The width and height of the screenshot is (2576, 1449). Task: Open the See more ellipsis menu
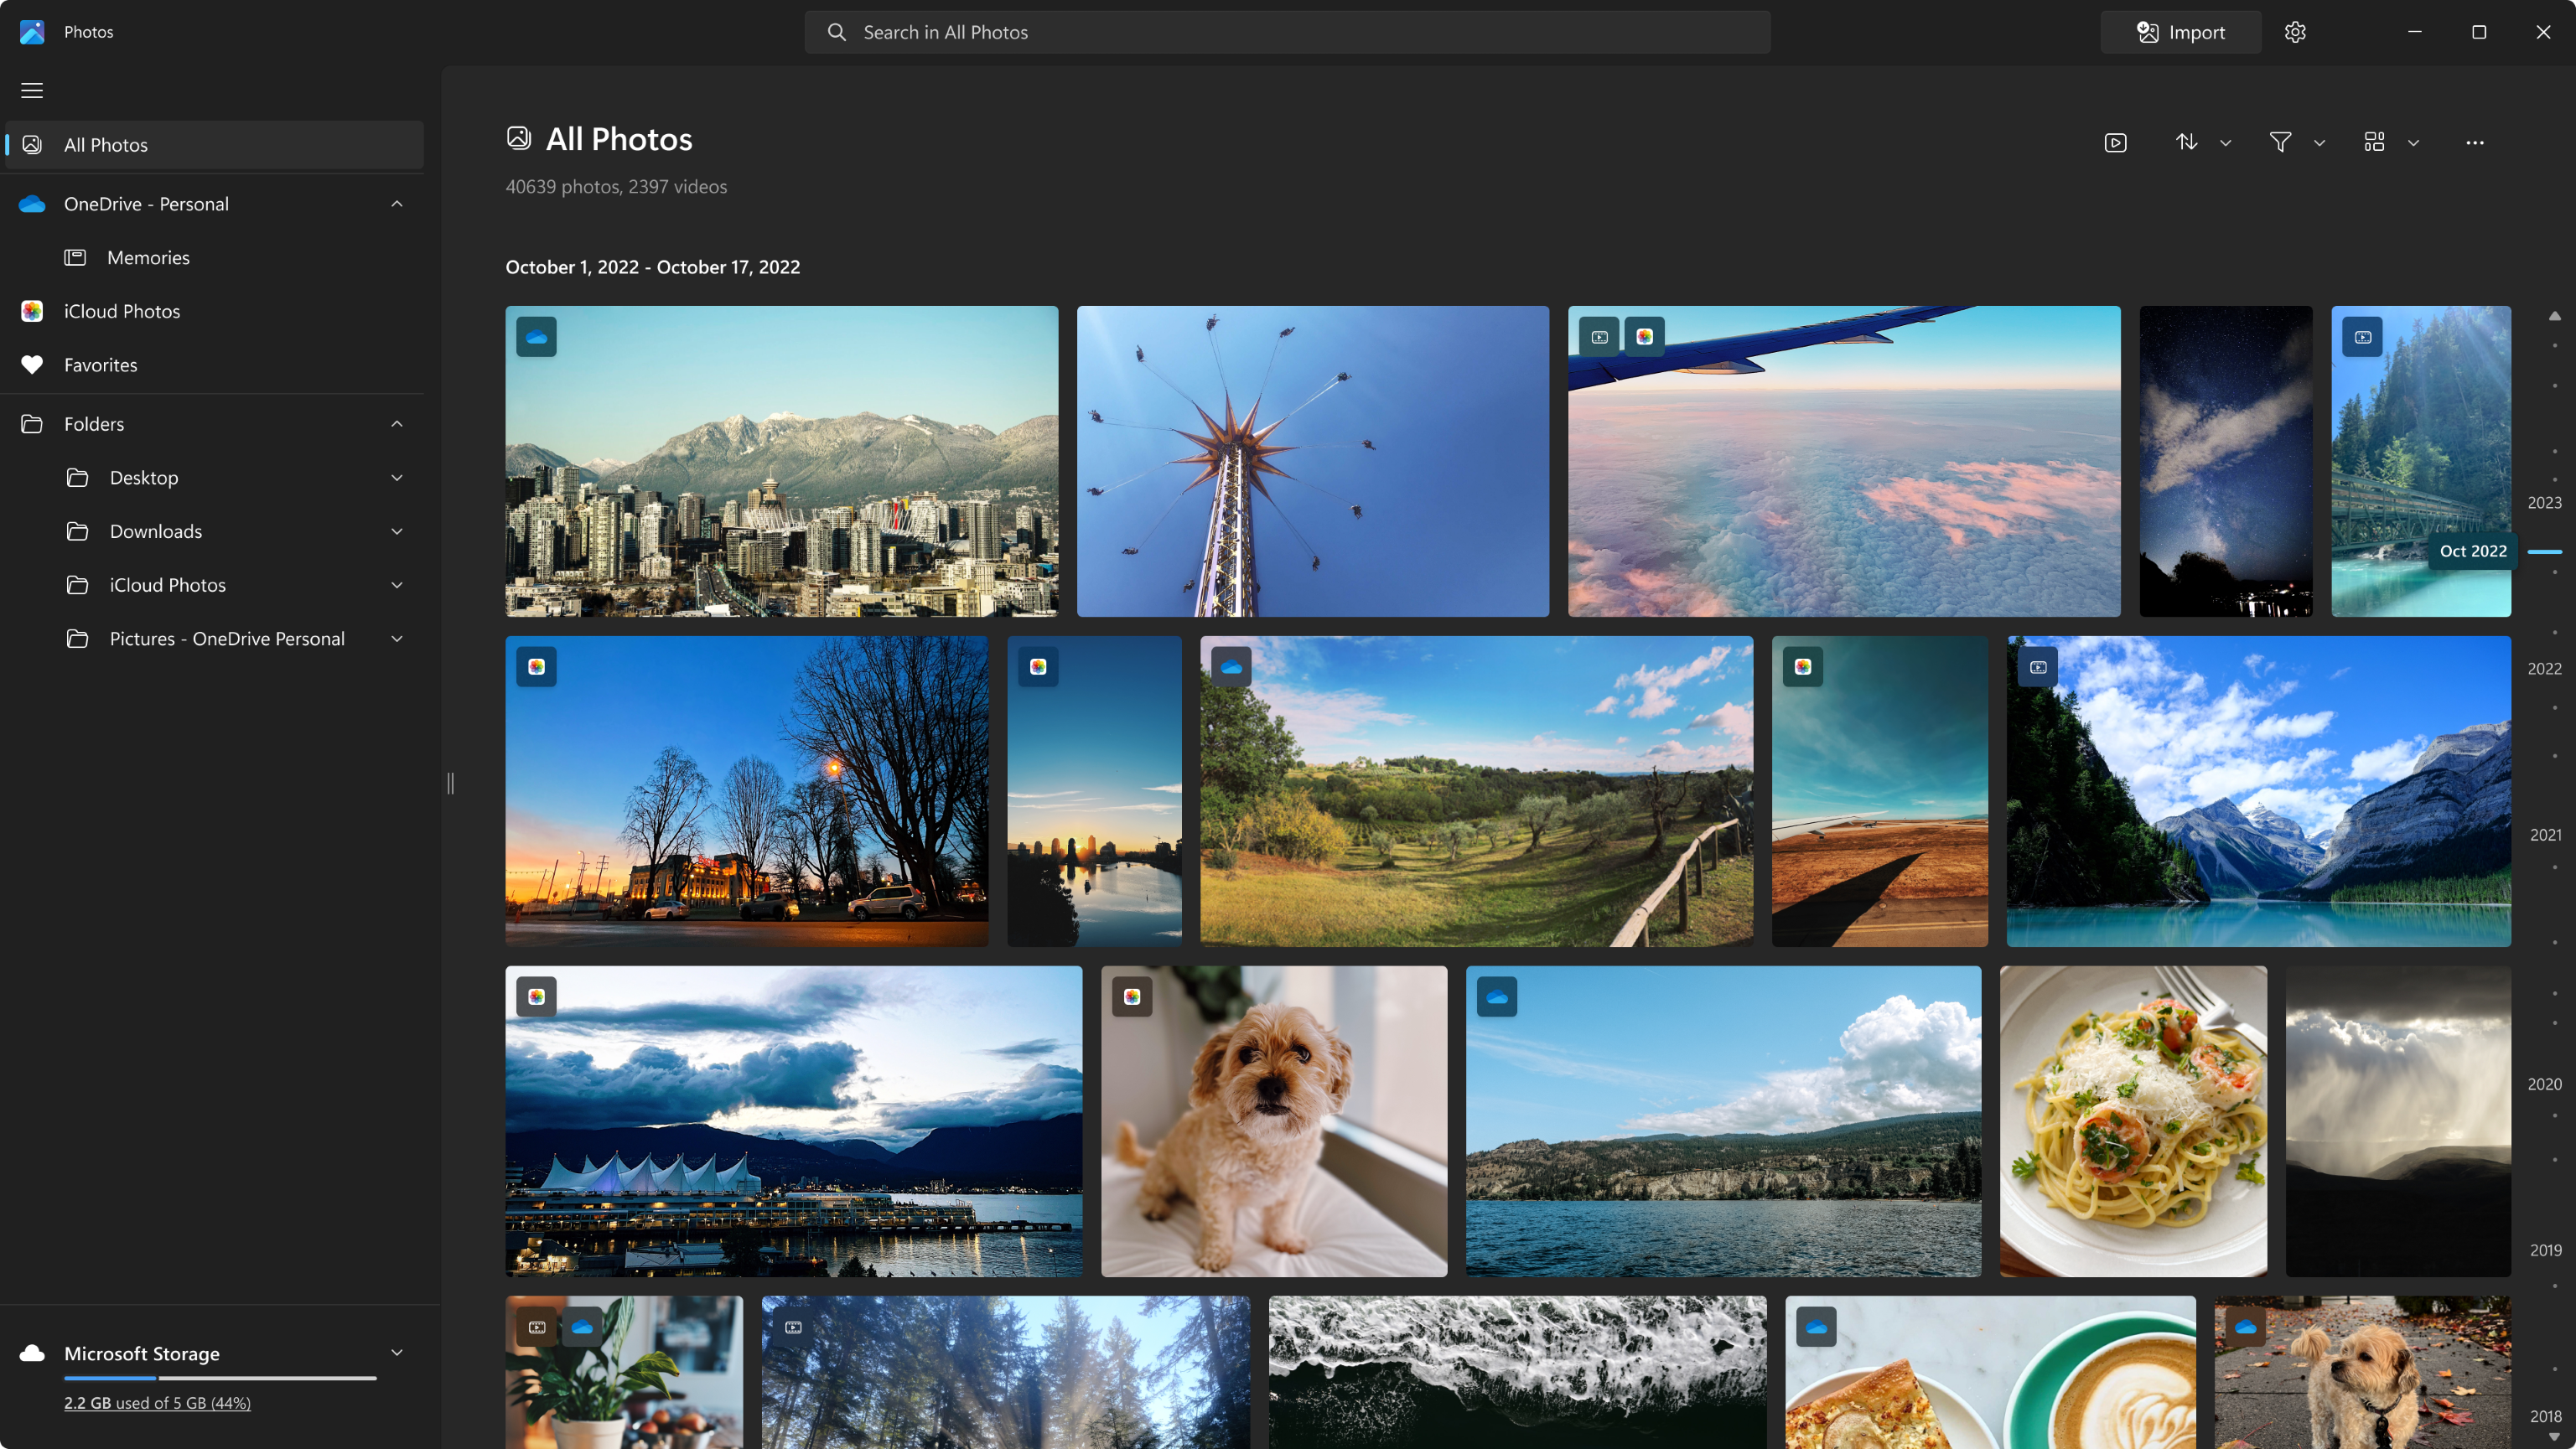pos(2475,142)
